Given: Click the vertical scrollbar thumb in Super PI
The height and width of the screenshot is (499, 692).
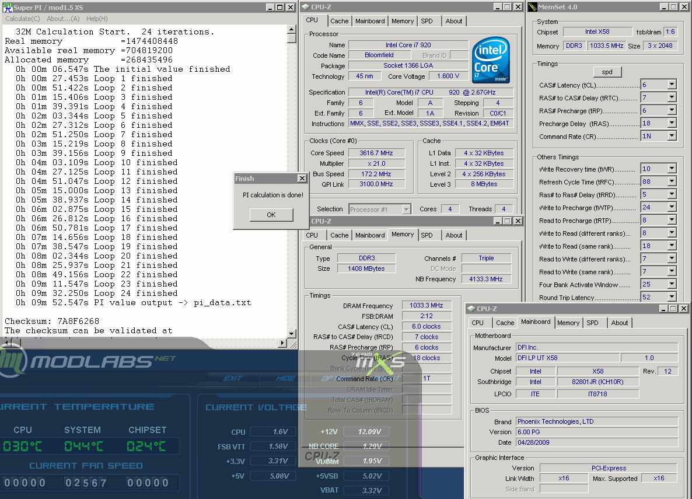Looking at the screenshot, I should [x=291, y=38].
